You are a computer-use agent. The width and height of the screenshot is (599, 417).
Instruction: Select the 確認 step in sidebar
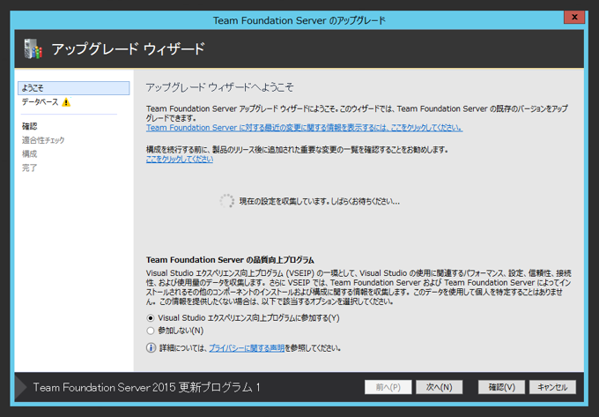(29, 126)
